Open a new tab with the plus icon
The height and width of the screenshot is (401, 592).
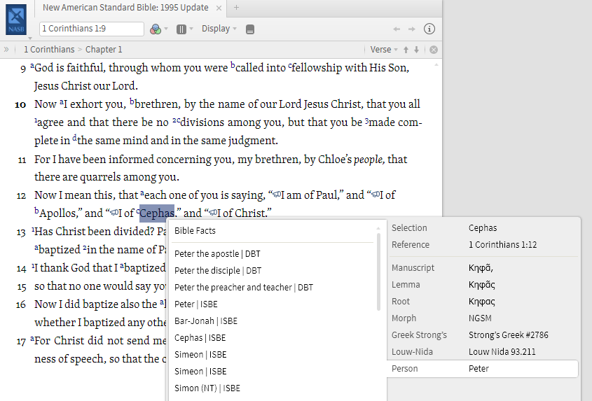pos(236,8)
